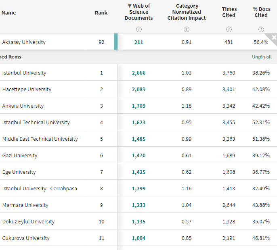Click the Unpin all link
Viewport: 277px width, 250px height.
(262, 57)
